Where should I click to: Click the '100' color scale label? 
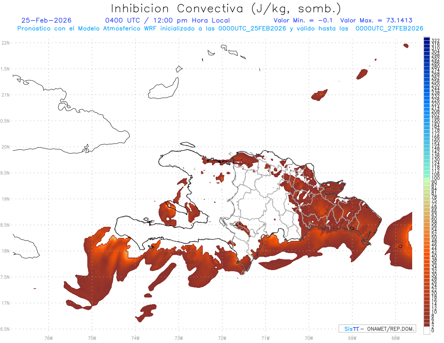coord(435,178)
